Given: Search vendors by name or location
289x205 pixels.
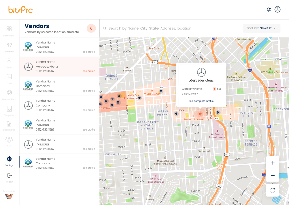Looking at the screenshot, I should pyautogui.click(x=150, y=28).
